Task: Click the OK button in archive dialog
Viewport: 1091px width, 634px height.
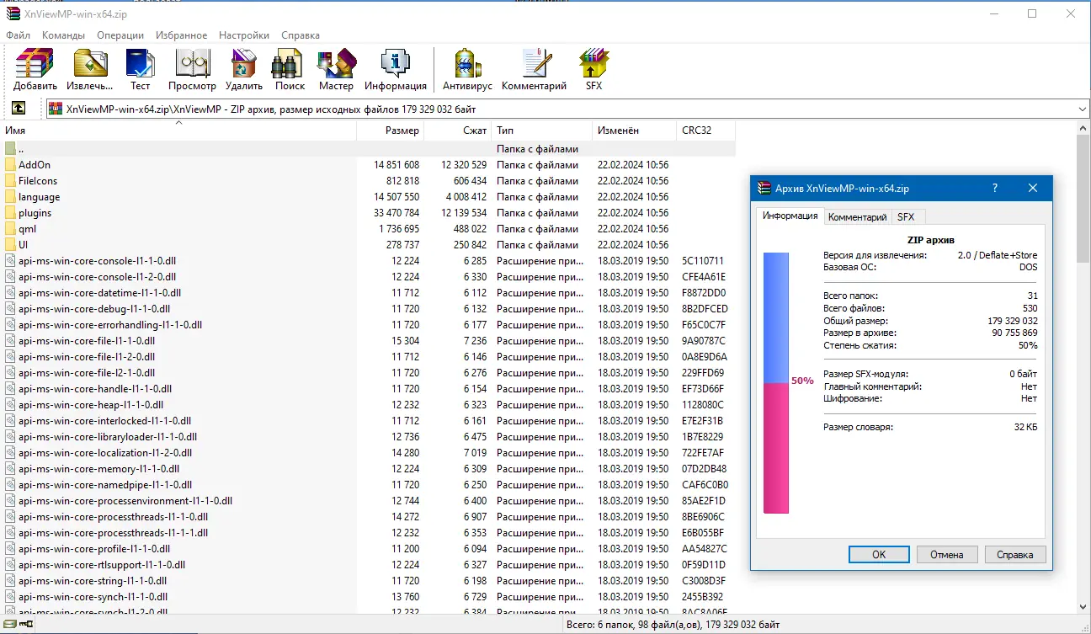Action: (879, 555)
